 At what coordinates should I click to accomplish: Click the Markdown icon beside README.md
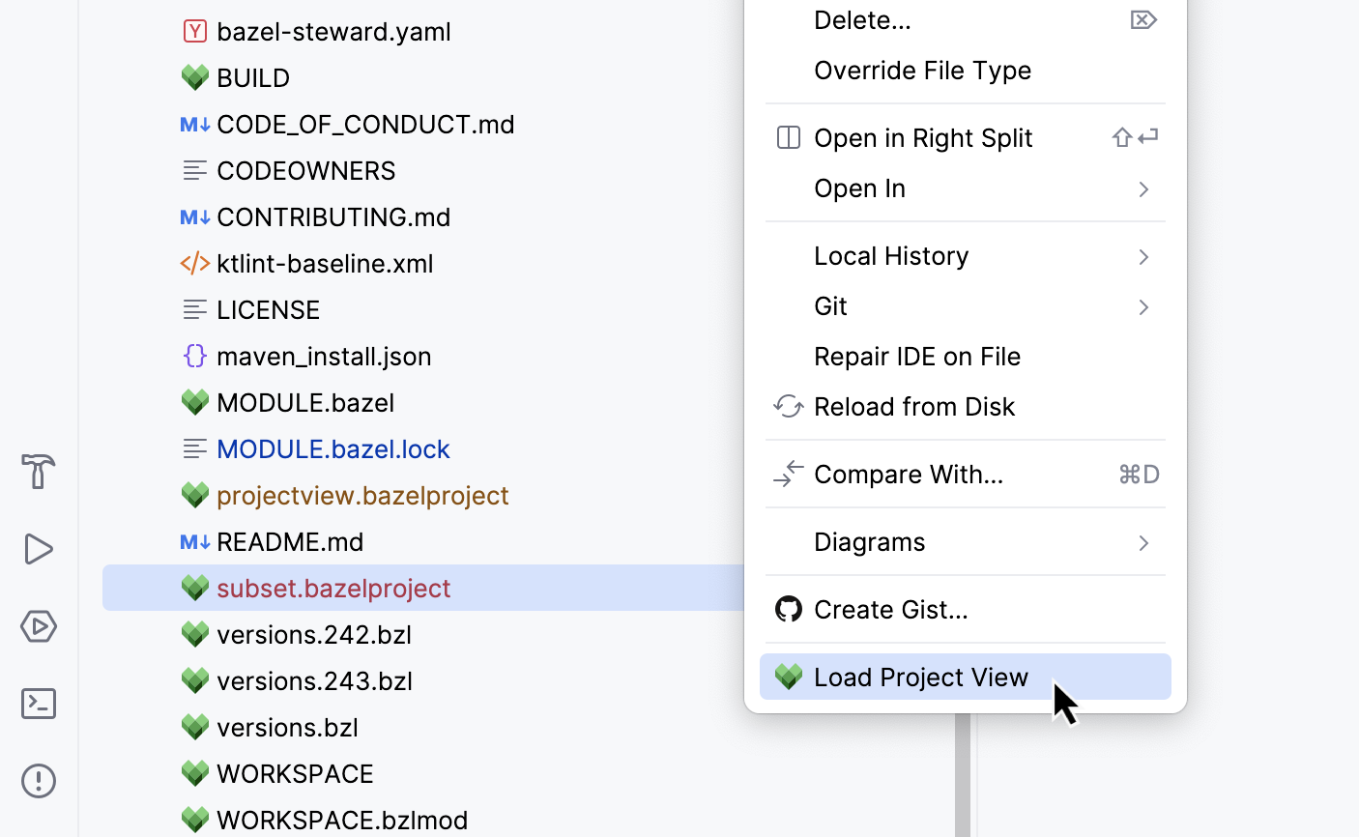coord(194,541)
